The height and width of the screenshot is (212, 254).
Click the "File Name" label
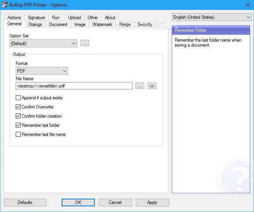point(24,79)
